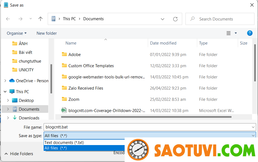Image resolution: width=258 pixels, height=162 pixels.
Task: Expand the Downloads tree node
Action: click(8, 118)
